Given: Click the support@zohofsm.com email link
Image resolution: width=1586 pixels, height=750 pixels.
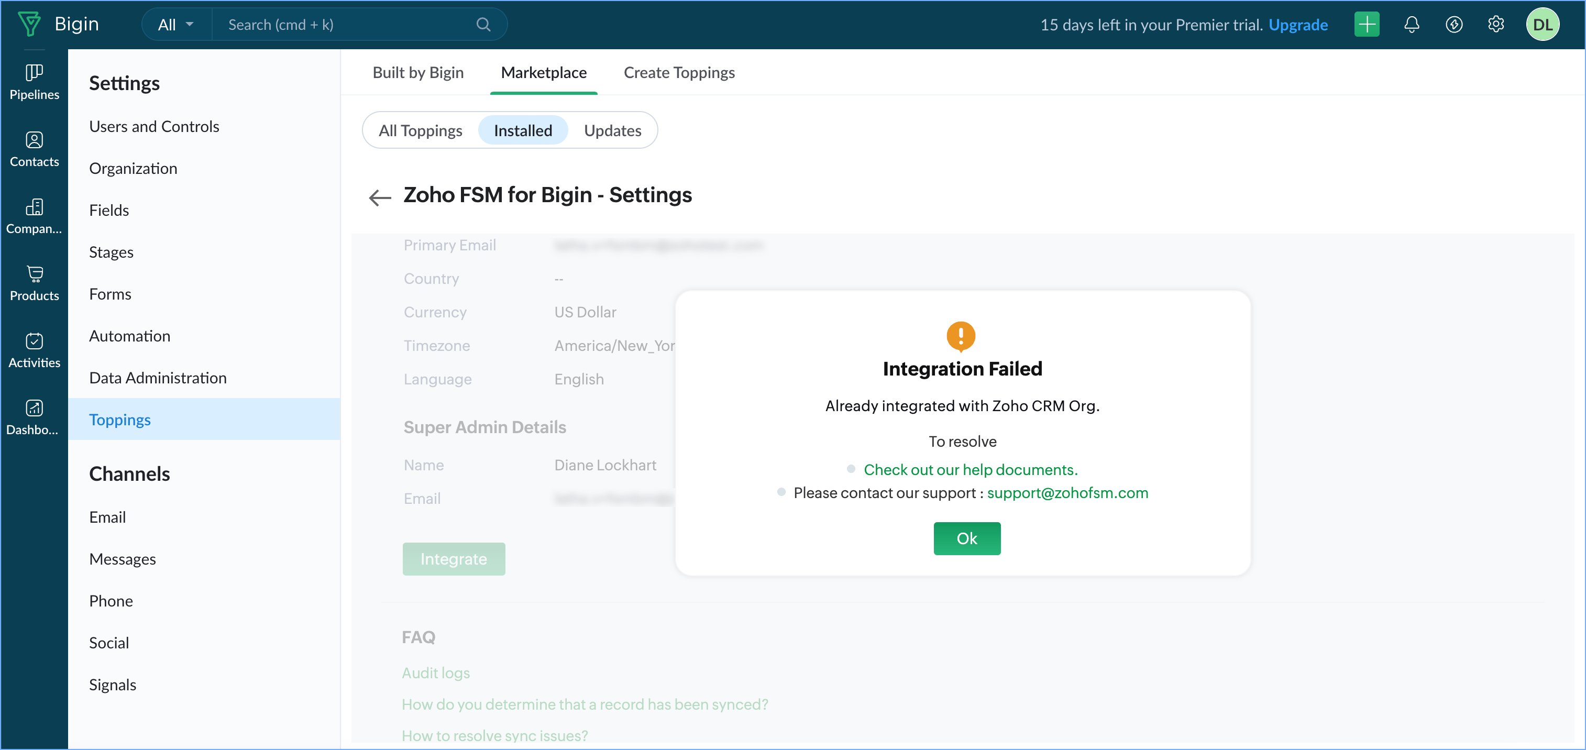Looking at the screenshot, I should click(x=1067, y=493).
